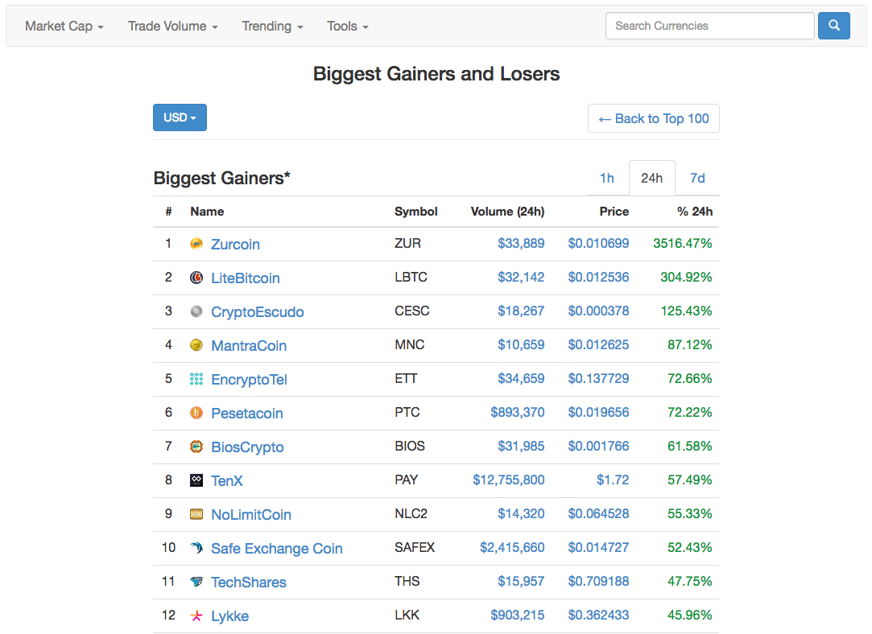Click the MantraCoin gold icon
Screen dimensions: 872x634
click(196, 345)
